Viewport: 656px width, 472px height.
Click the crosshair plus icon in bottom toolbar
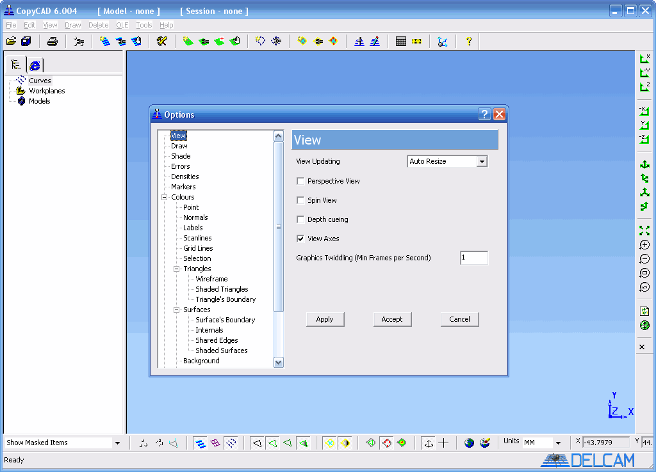tap(443, 443)
